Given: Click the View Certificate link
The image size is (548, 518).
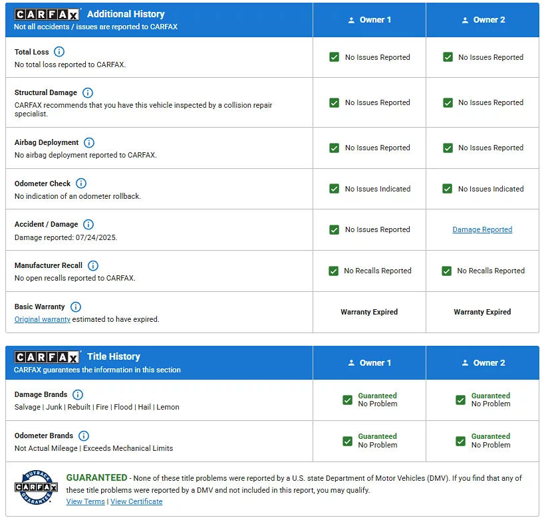Looking at the screenshot, I should (x=136, y=501).
